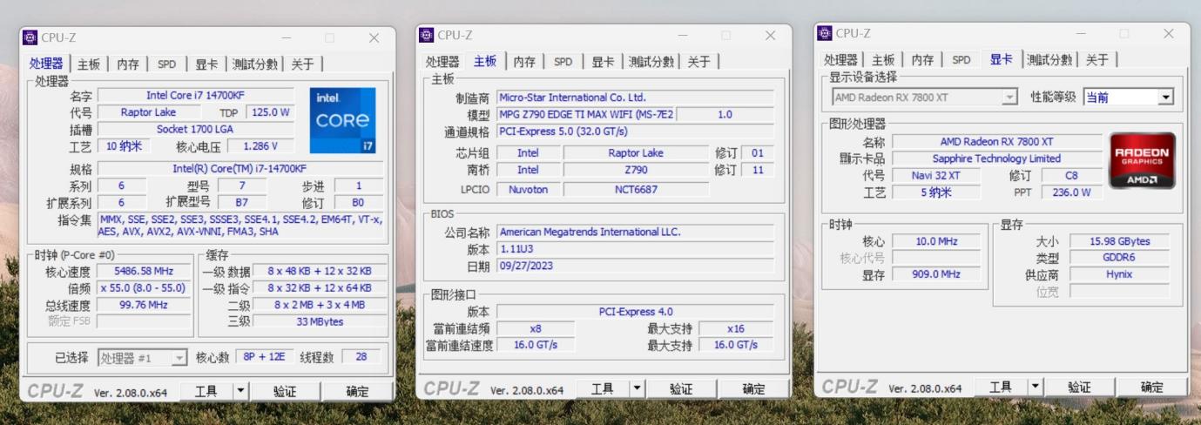Open the 工具 dropdown arrow in the left window
Screen dimensions: 1201x425
point(240,391)
